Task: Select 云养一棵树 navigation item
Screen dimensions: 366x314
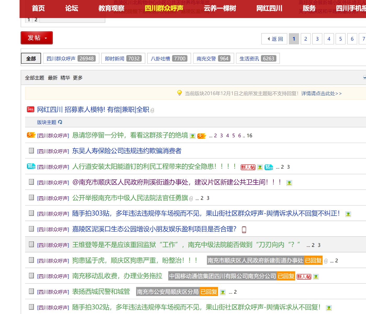Action: click(220, 8)
